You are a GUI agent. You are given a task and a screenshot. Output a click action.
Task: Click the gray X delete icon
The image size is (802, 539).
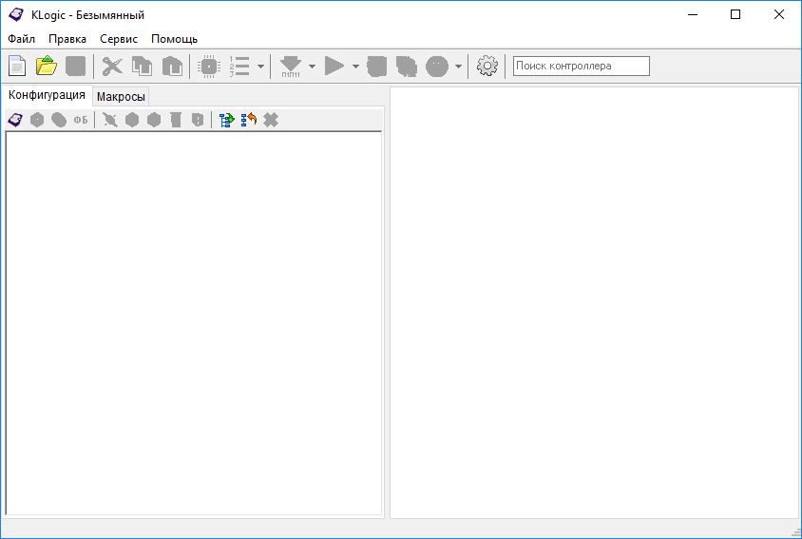(x=271, y=120)
